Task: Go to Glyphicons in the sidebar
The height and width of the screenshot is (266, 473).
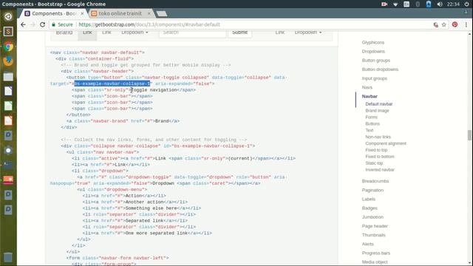Action: [373, 43]
